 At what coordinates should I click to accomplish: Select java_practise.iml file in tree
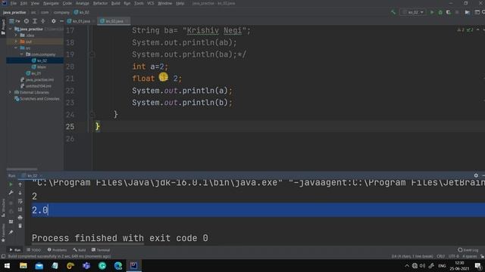click(37, 79)
